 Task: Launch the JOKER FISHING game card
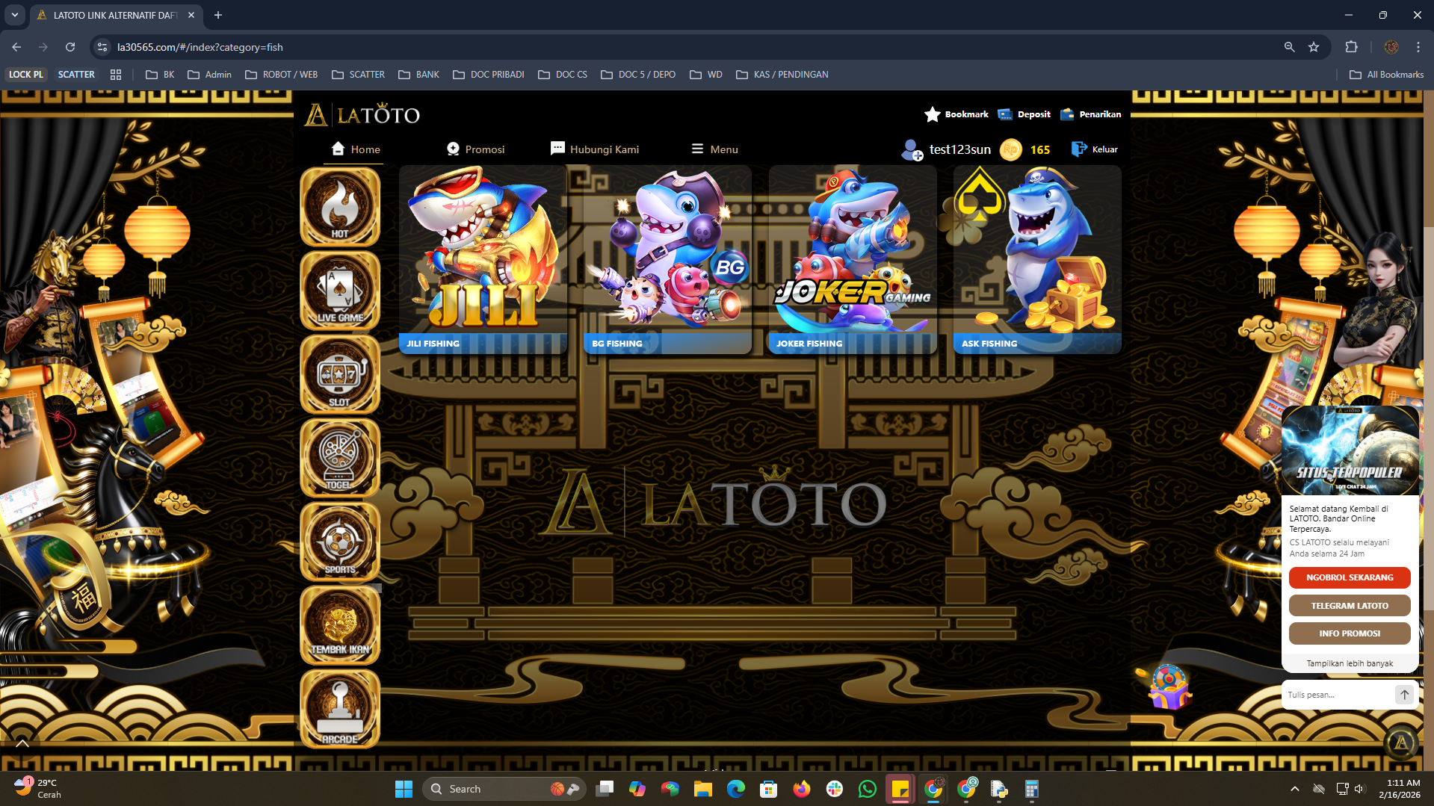[x=853, y=259]
